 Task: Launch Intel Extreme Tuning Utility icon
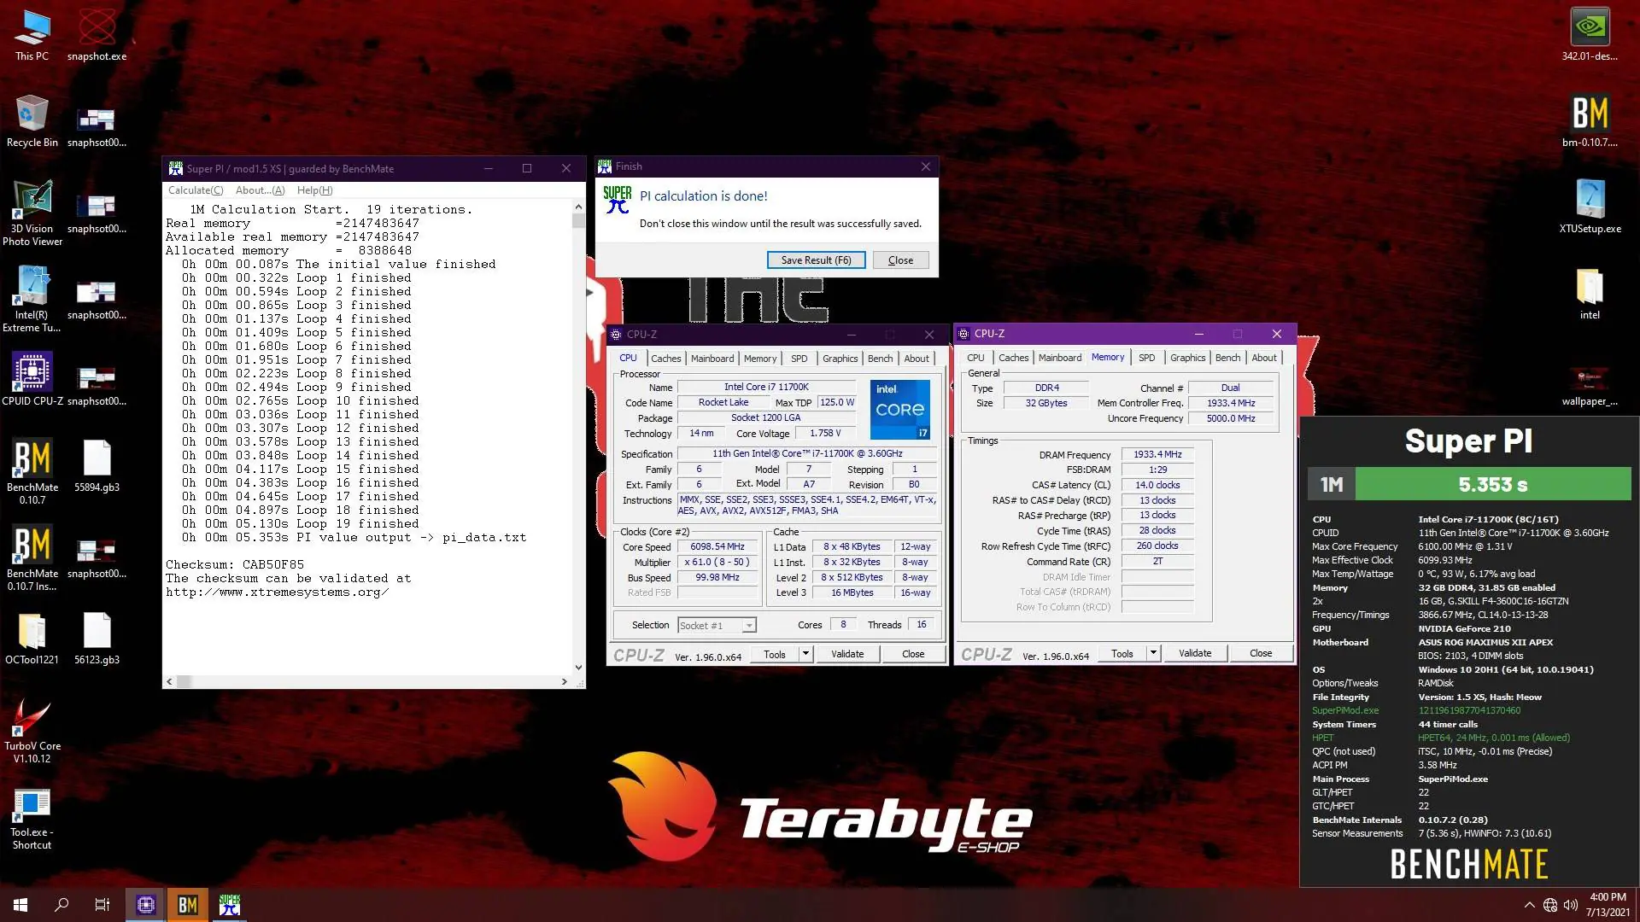point(32,300)
